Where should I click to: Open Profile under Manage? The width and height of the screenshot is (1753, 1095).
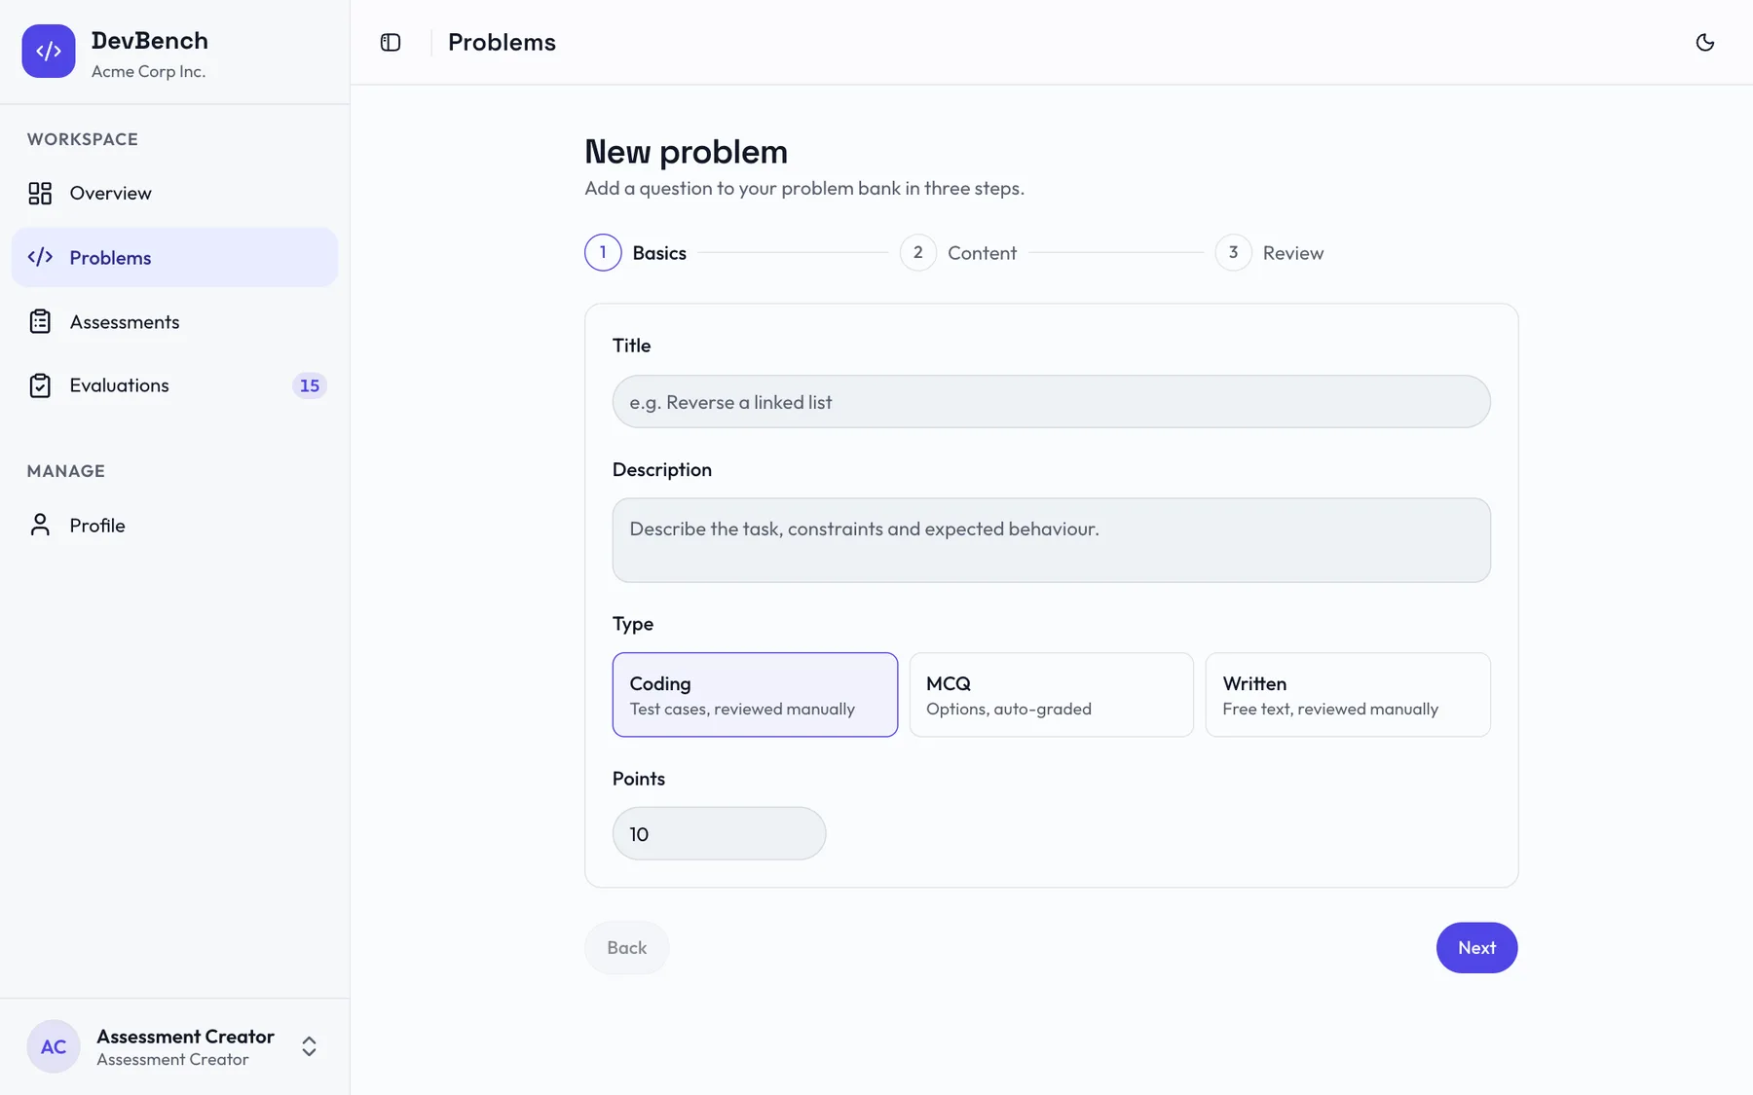click(x=174, y=526)
